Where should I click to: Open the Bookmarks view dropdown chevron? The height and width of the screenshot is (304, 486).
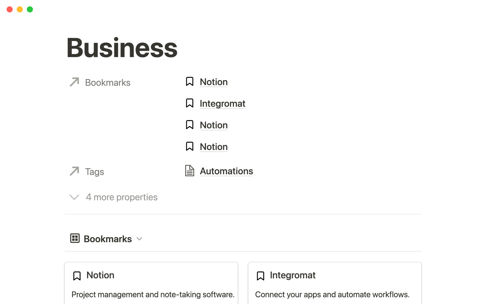[x=139, y=239]
